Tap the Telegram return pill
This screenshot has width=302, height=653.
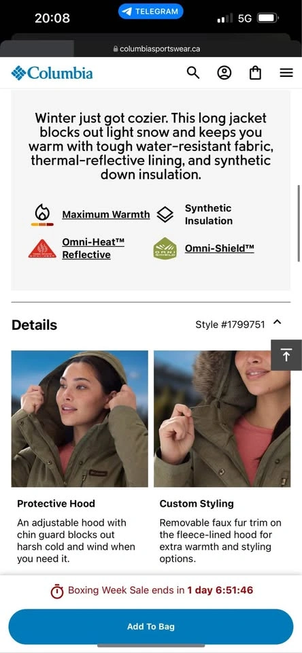(x=151, y=12)
